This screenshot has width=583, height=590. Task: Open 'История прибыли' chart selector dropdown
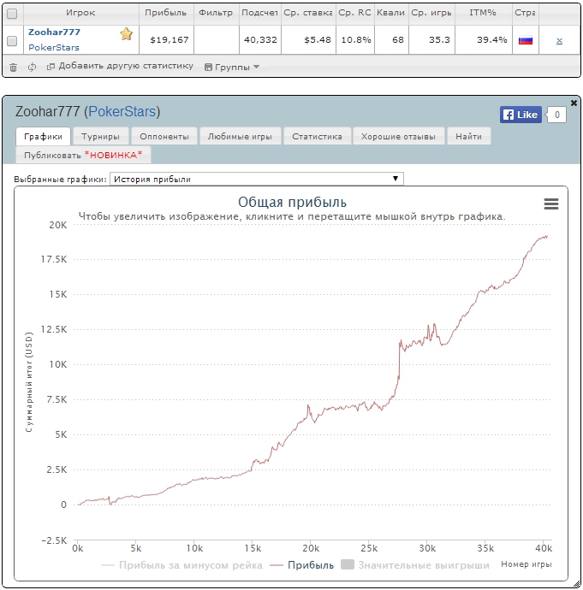[x=256, y=179]
